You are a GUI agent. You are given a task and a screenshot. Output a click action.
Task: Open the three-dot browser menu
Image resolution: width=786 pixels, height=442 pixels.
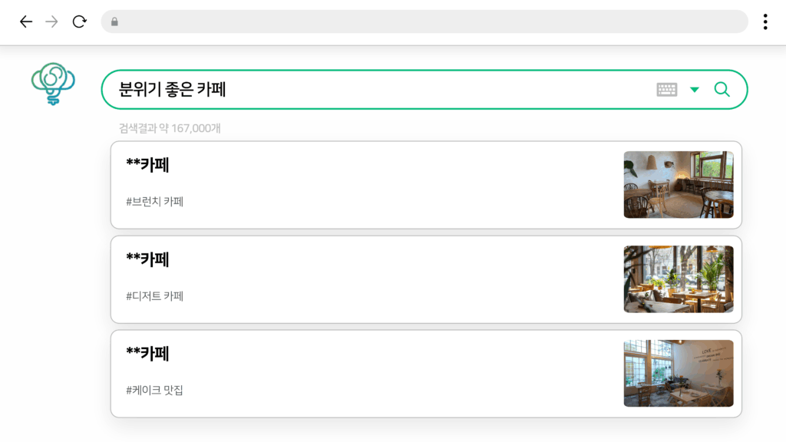point(765,21)
